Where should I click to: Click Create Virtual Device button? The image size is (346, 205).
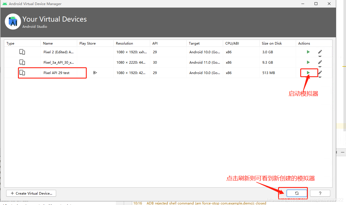[x=31, y=193]
